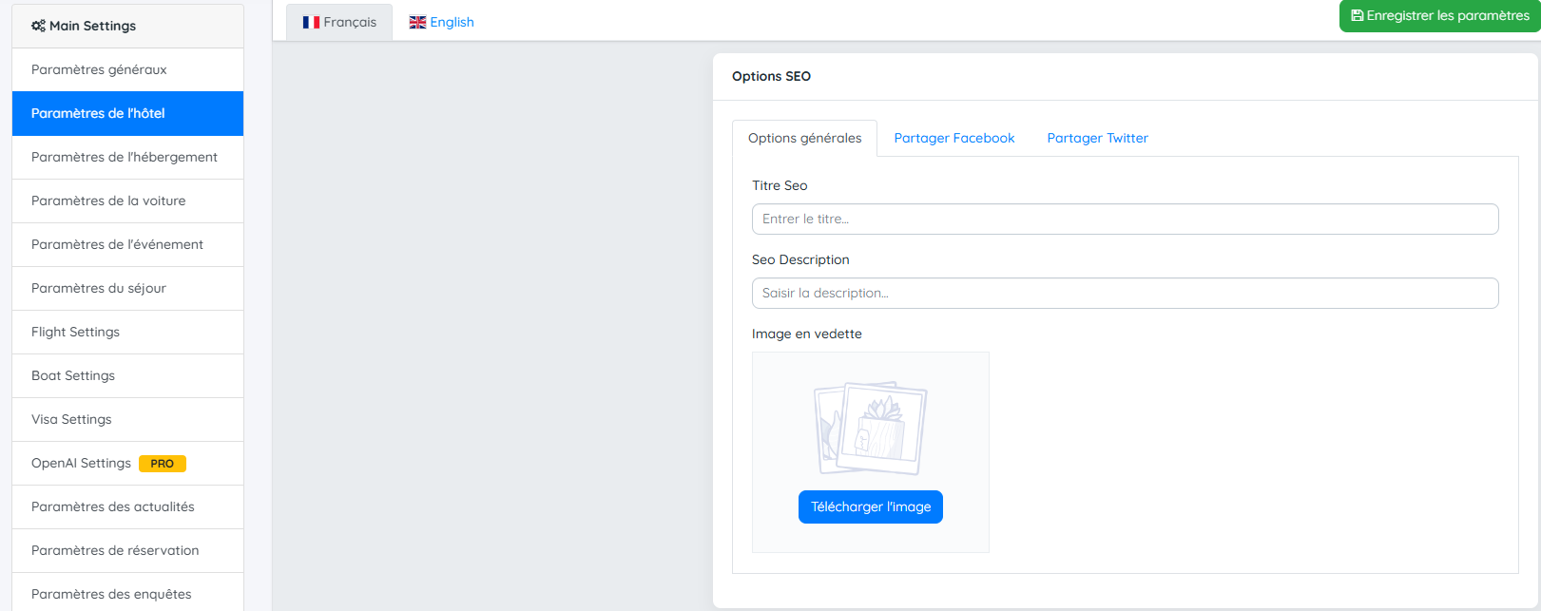
Task: Click into the Seo Description field
Action: (1125, 293)
